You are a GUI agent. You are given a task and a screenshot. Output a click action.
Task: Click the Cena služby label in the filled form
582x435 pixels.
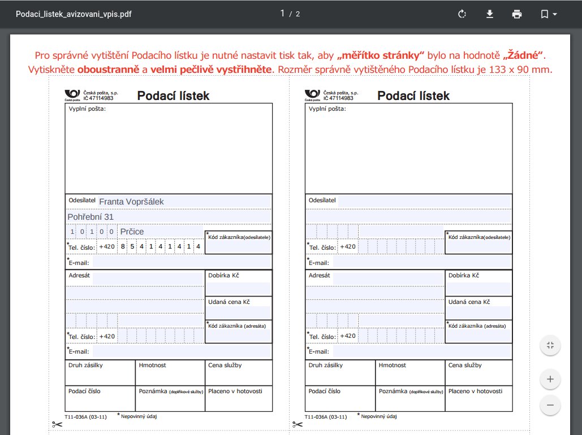click(225, 366)
